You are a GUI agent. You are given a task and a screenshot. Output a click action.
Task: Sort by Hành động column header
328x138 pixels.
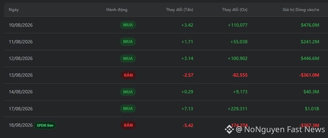pyautogui.click(x=117, y=10)
